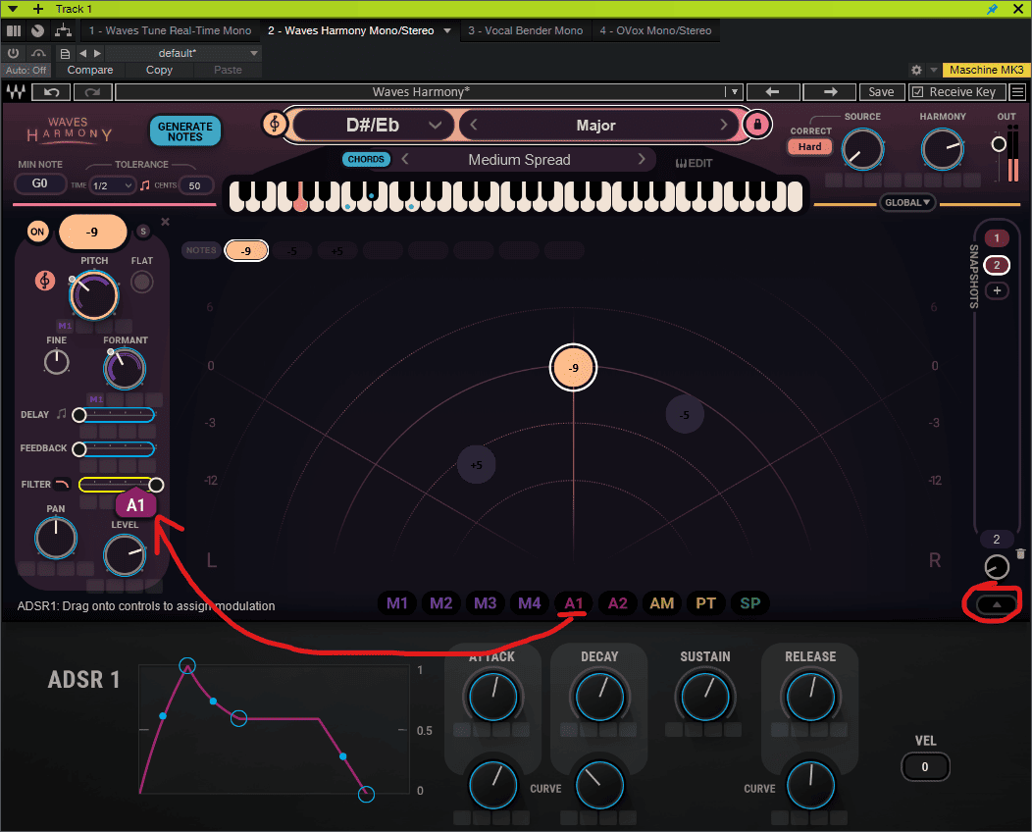1032x832 pixels.
Task: Click the Copy button
Action: (159, 70)
